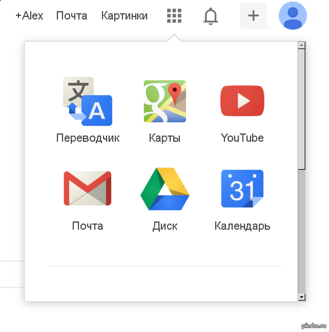Open the Календарь (Calendar) 31 icon
Screen dimensions: 329x332
click(242, 188)
